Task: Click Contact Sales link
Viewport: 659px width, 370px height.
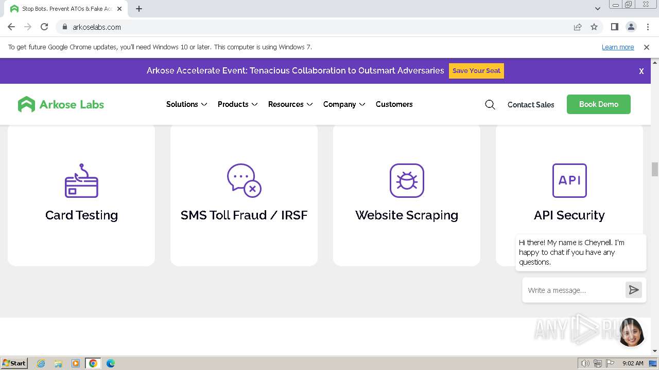Action: (531, 104)
